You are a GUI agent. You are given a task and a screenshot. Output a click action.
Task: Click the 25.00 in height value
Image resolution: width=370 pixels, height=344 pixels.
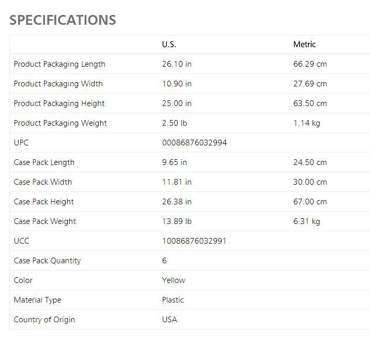177,103
